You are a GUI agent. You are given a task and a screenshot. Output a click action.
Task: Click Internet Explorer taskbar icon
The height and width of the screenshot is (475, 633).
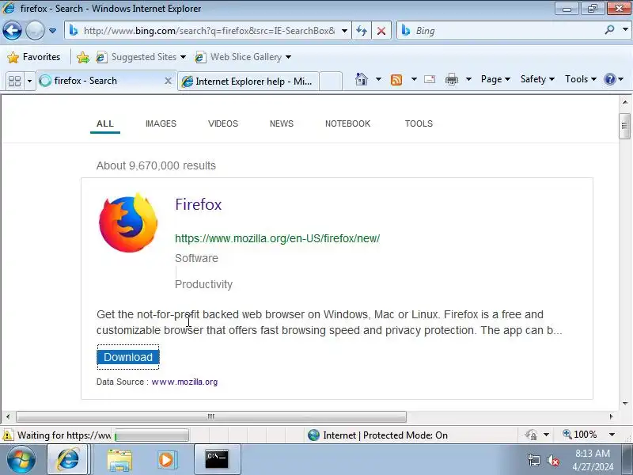(x=68, y=459)
